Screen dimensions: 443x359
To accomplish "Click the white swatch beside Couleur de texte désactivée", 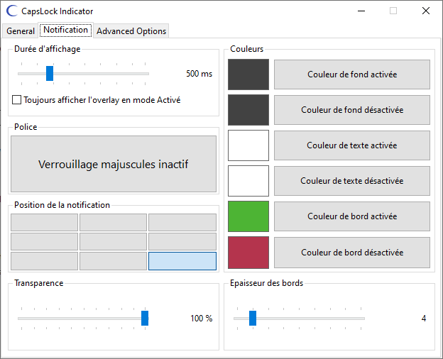I will tap(248, 181).
